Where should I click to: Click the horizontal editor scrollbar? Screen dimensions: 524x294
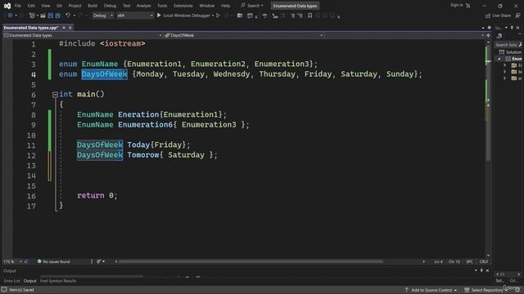click(x=251, y=261)
